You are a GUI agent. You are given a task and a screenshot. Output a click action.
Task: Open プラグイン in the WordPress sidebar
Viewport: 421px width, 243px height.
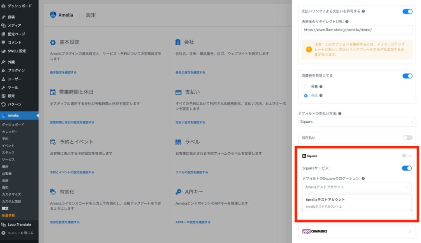(x=16, y=70)
